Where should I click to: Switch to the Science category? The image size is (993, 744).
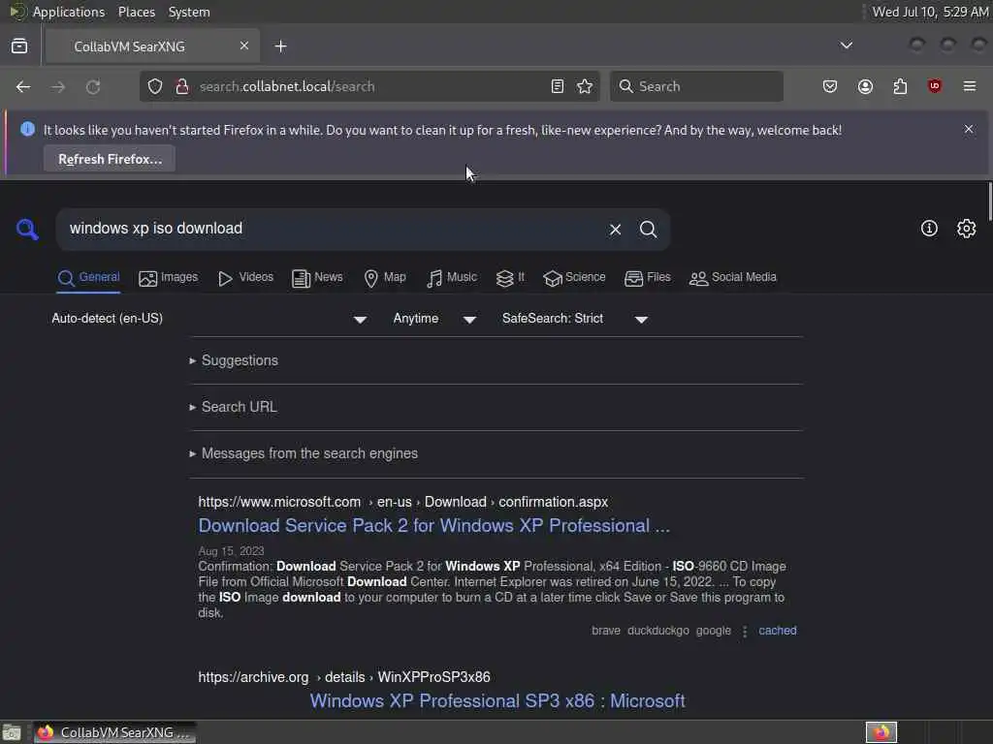[x=574, y=278]
